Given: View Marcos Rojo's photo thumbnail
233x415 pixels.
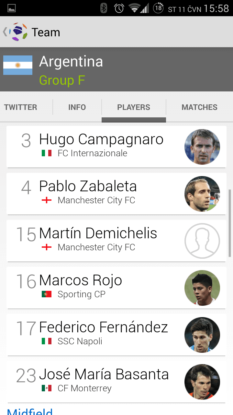Looking at the screenshot, I should point(202,288).
